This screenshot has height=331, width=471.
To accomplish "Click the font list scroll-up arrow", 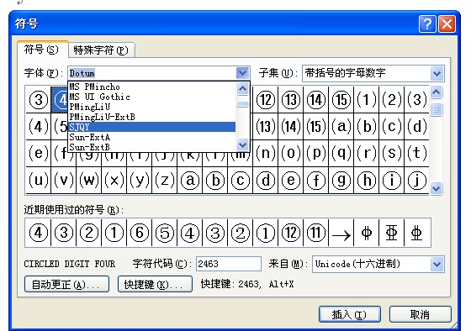I will [242, 88].
